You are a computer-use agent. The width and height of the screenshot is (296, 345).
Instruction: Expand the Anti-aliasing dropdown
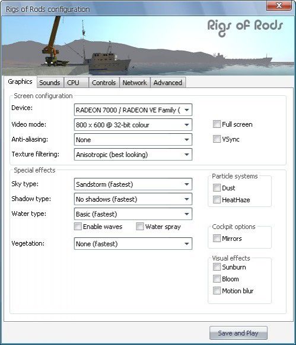[133, 140]
